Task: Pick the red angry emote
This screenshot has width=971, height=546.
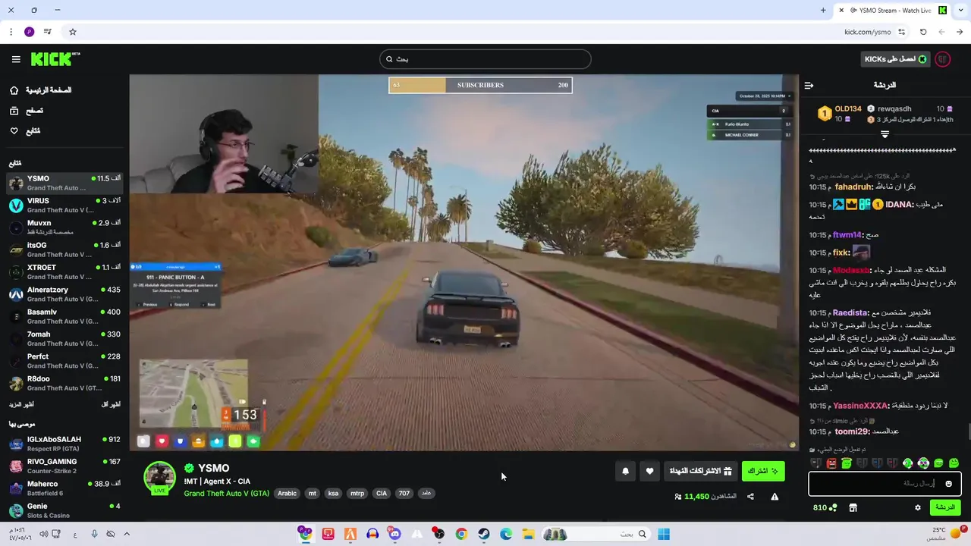Action: [831, 463]
